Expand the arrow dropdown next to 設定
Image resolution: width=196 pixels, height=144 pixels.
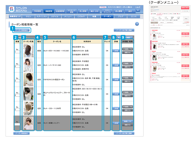click(138, 10)
